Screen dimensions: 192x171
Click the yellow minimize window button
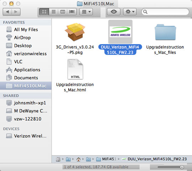[11, 4]
